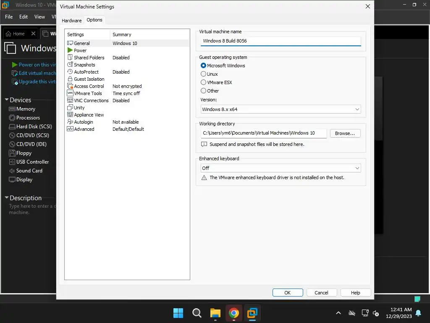Open Help for VM settings

[356, 293]
